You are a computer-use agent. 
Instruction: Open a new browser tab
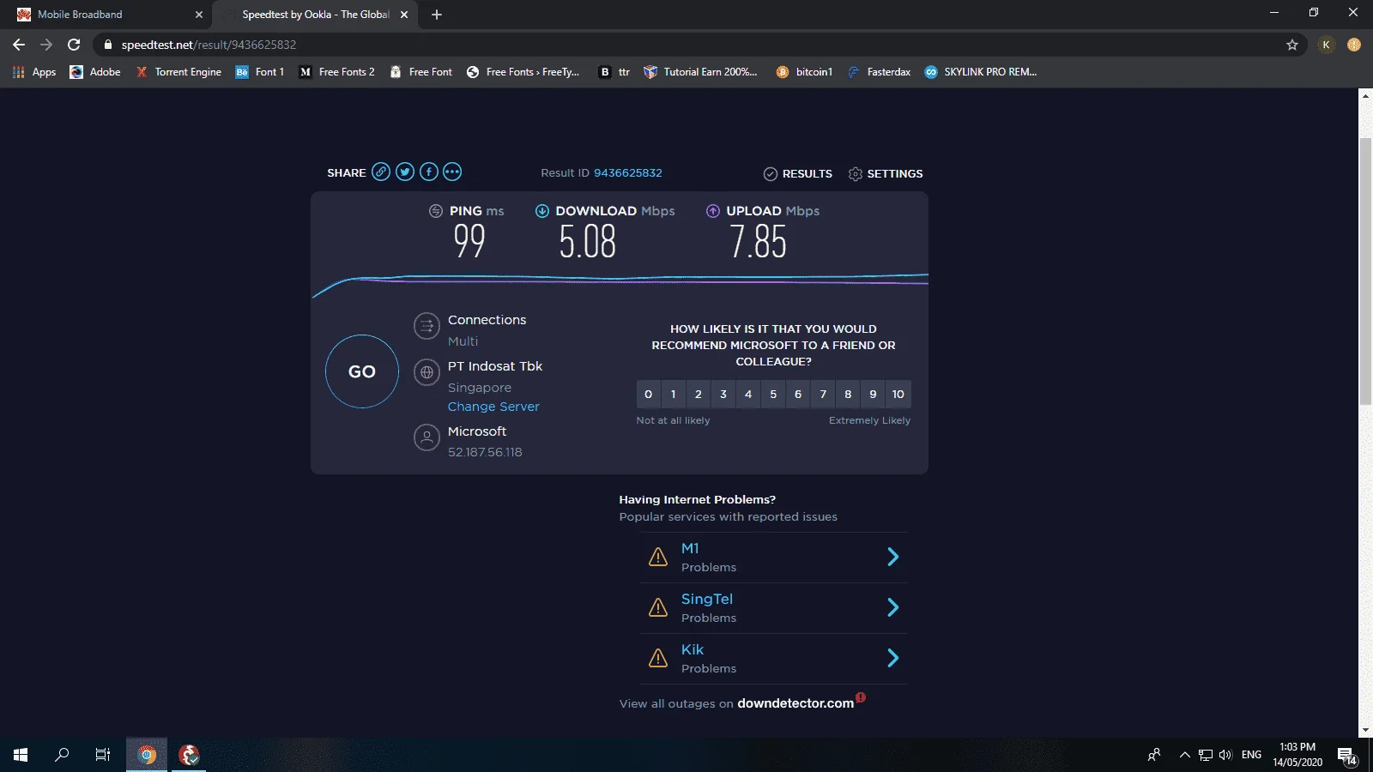click(x=437, y=15)
